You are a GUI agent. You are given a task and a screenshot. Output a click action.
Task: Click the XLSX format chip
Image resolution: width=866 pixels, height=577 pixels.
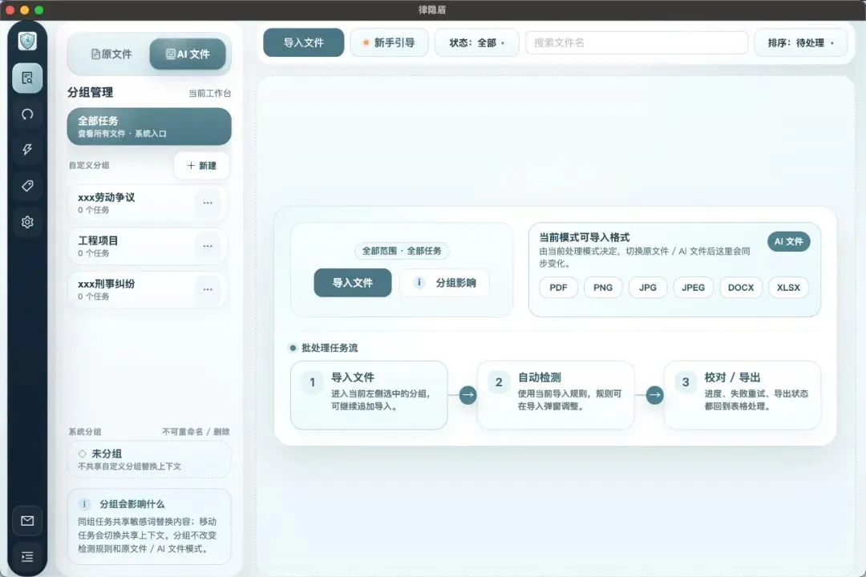point(788,288)
